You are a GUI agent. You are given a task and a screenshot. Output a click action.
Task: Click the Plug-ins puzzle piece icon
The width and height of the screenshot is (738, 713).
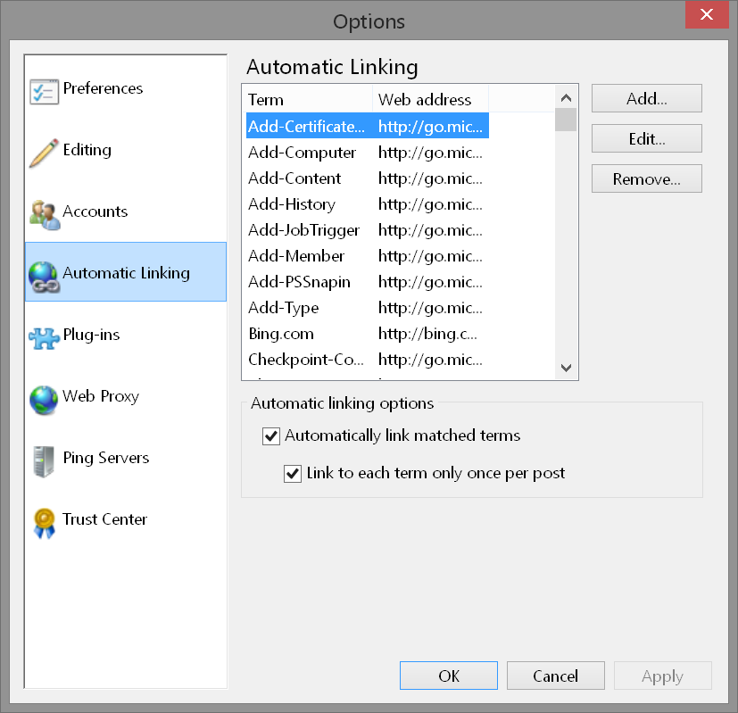tap(44, 336)
